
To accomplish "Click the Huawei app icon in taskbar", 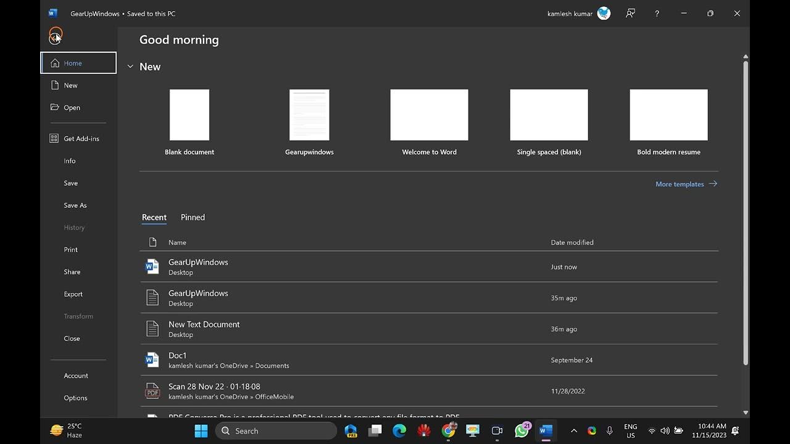I will (424, 431).
